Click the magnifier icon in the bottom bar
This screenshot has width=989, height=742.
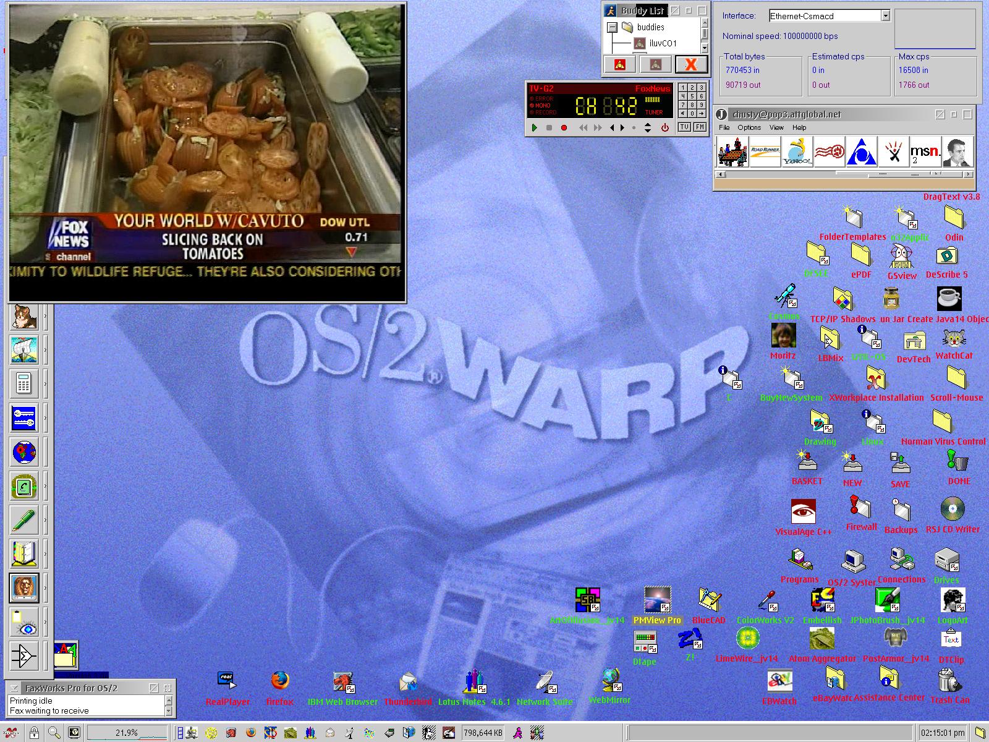click(54, 733)
